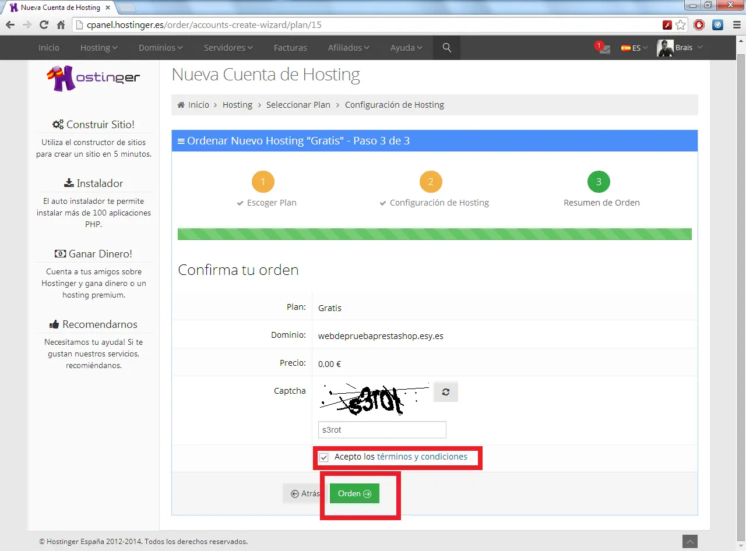Click the red ad-blocker extension icon

pyautogui.click(x=699, y=25)
